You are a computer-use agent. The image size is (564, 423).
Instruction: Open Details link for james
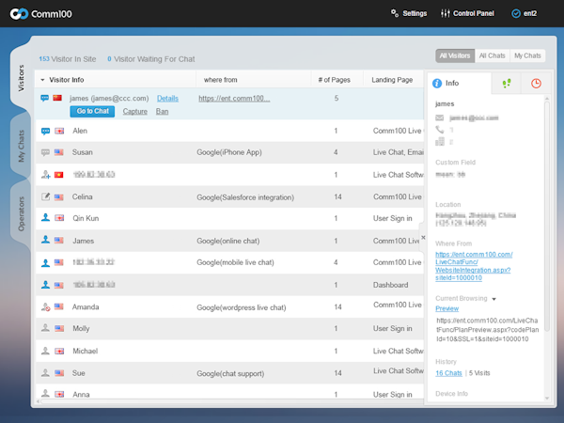coord(167,98)
